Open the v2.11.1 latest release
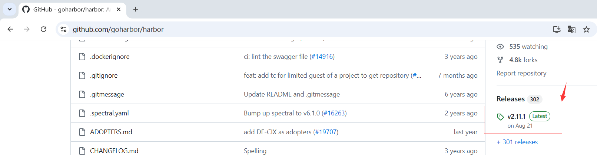 [x=516, y=117]
